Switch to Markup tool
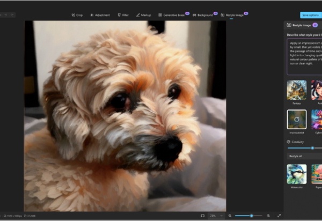Viewport: 322px width, 221px height. [145, 15]
